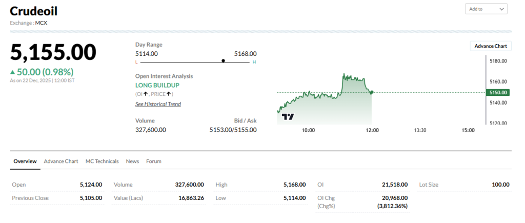Open the Forum tab

click(154, 161)
